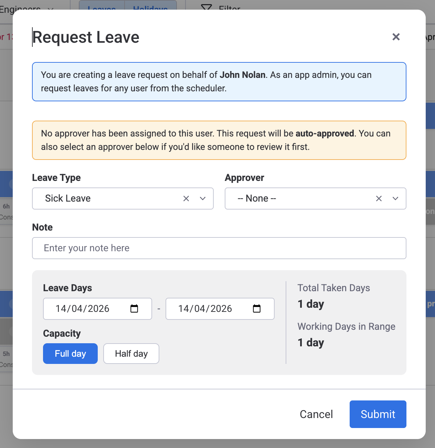Click the 'Enter your note here' field
Image resolution: width=435 pixels, height=448 pixels.
pyautogui.click(x=219, y=248)
